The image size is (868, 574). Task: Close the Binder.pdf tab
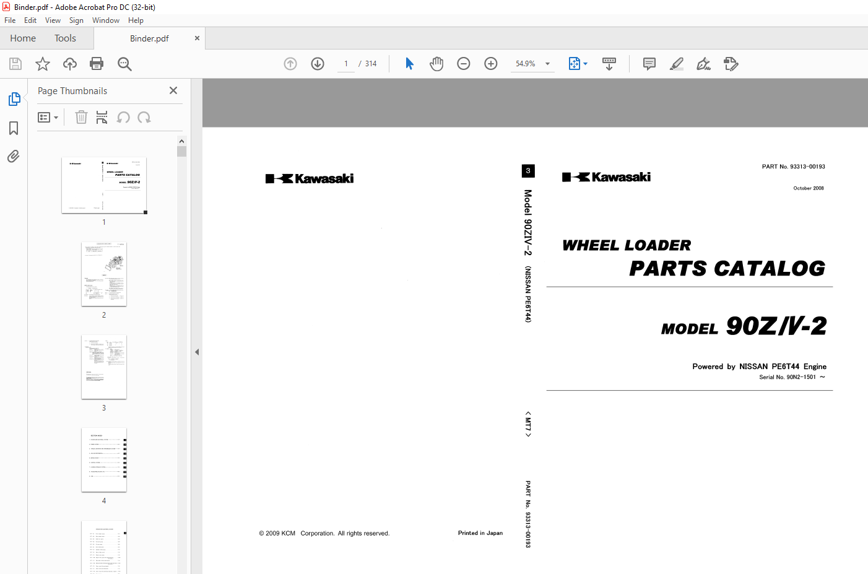coord(197,38)
